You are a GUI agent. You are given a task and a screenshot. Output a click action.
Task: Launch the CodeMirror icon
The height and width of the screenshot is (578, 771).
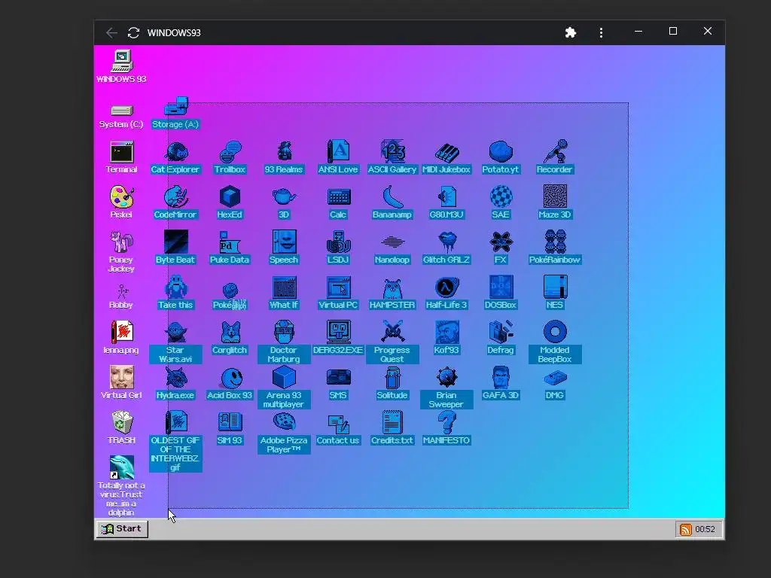point(175,197)
